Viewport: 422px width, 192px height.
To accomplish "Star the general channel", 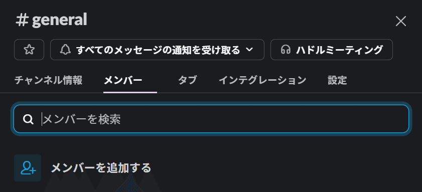I will pos(29,50).
